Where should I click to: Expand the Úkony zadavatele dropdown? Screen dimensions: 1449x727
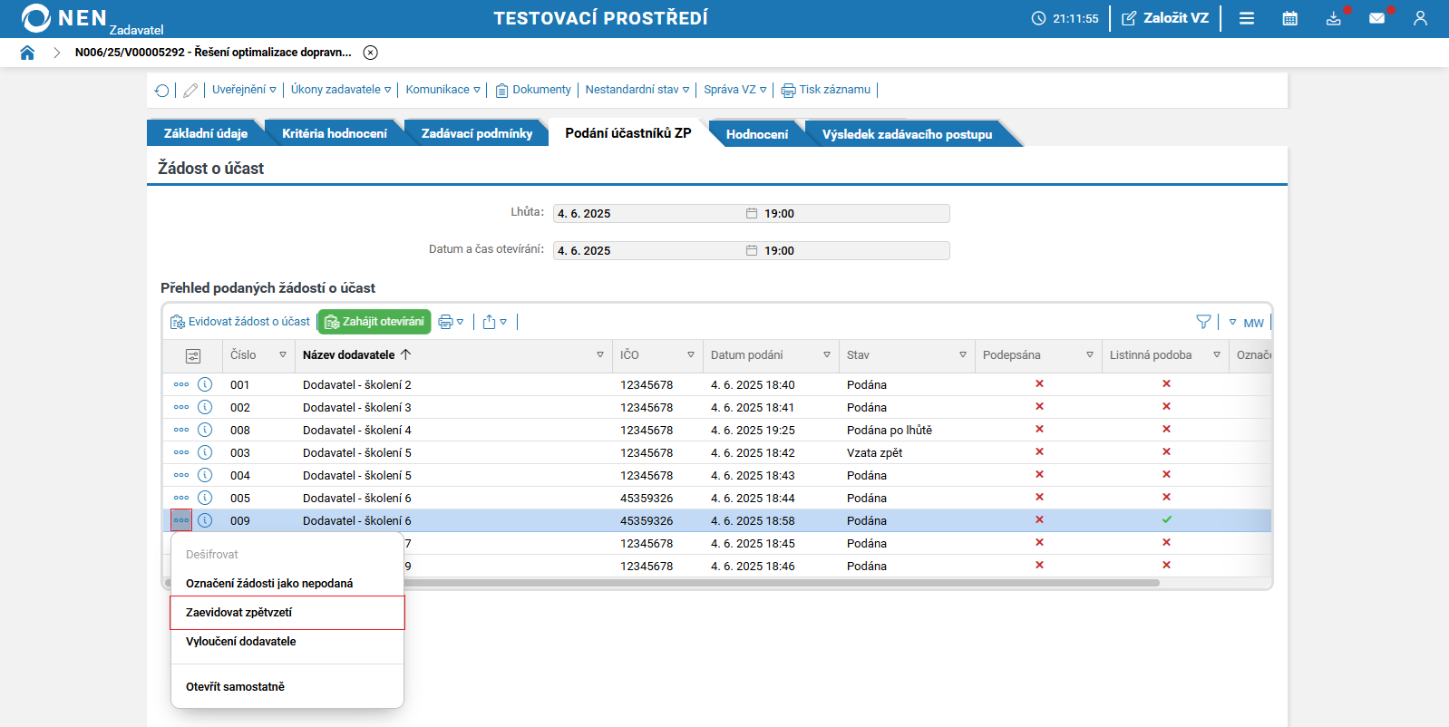tap(341, 90)
